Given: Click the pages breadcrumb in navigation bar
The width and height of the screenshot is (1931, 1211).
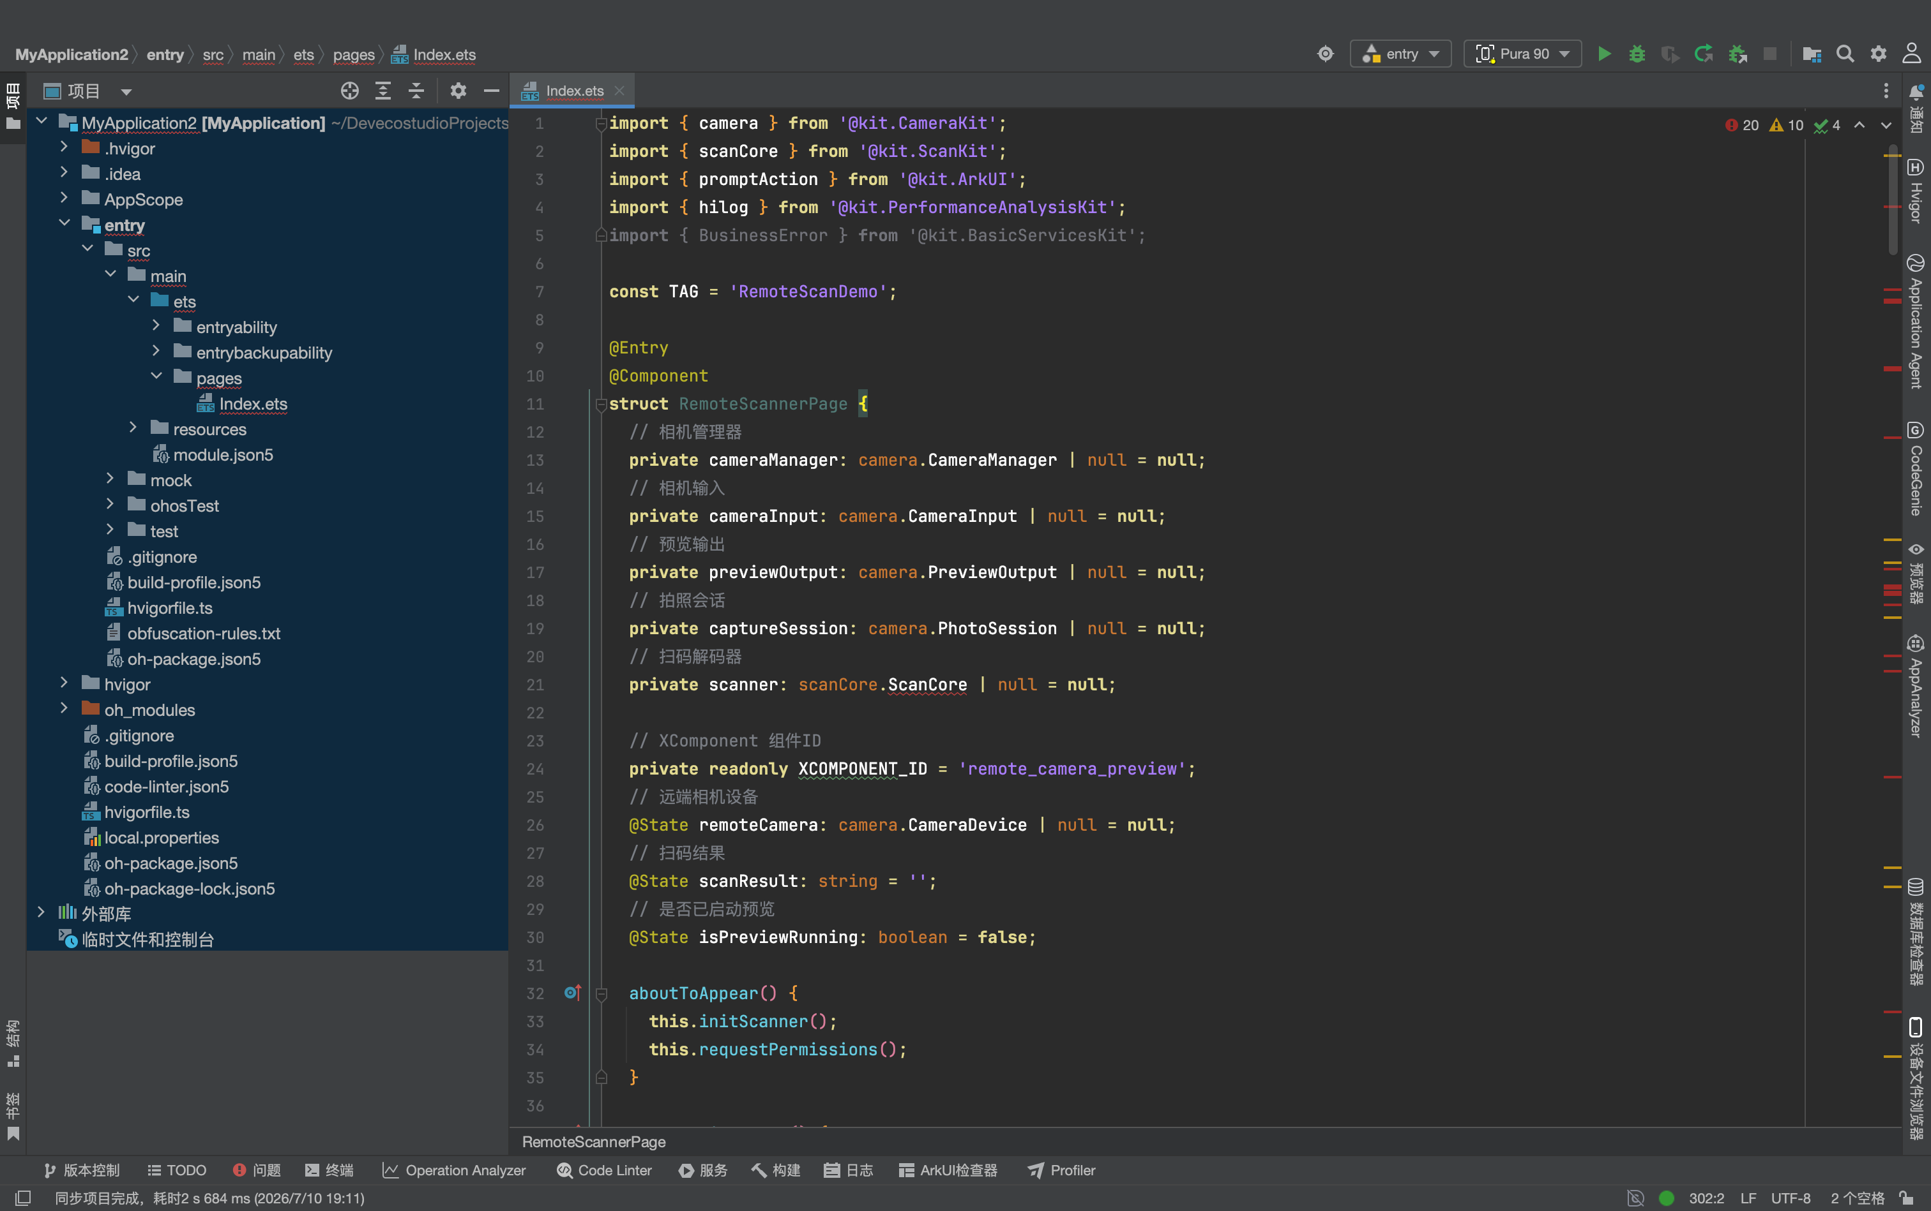Looking at the screenshot, I should click(x=354, y=54).
